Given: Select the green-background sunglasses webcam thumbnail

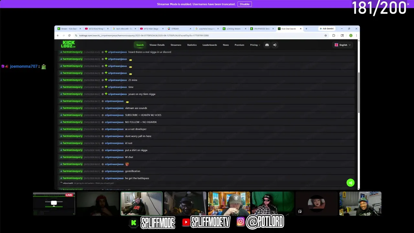Looking at the screenshot, I should (273, 204).
